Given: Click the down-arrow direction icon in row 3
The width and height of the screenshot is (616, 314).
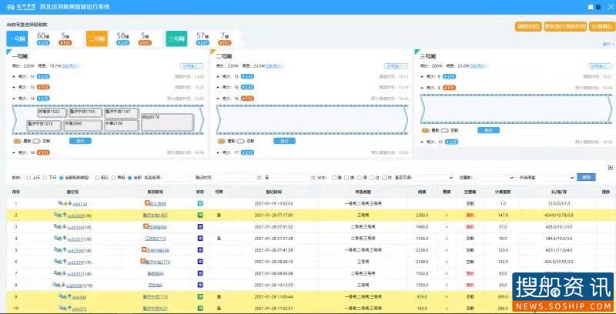Looking at the screenshot, I should (64, 226).
